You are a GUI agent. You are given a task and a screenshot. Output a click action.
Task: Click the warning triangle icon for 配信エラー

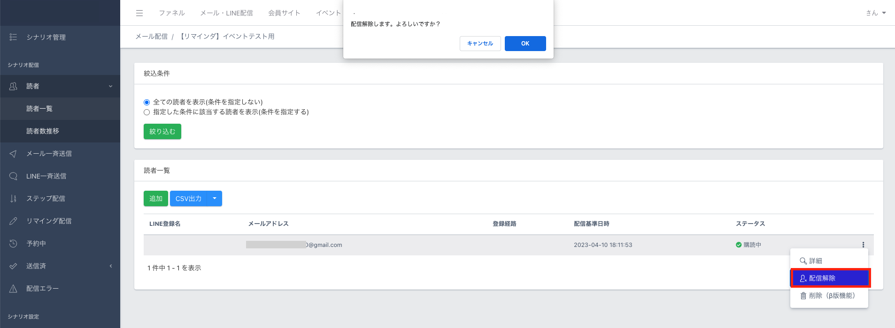pyautogui.click(x=13, y=289)
